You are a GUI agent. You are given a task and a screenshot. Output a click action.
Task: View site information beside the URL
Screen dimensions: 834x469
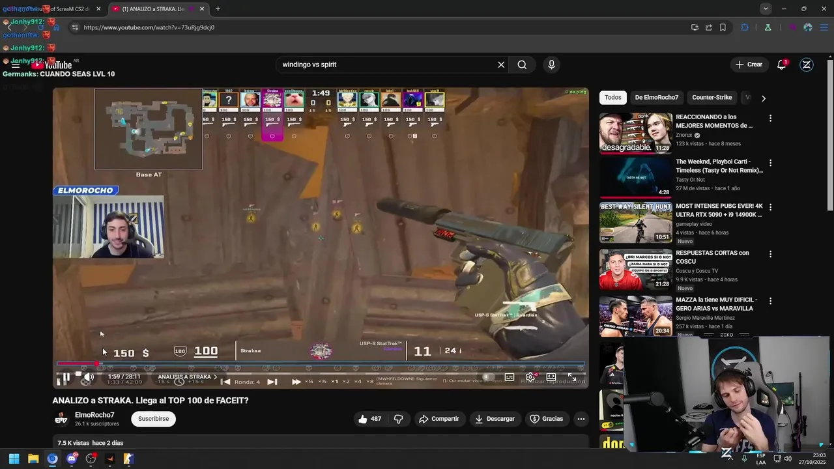tap(75, 27)
